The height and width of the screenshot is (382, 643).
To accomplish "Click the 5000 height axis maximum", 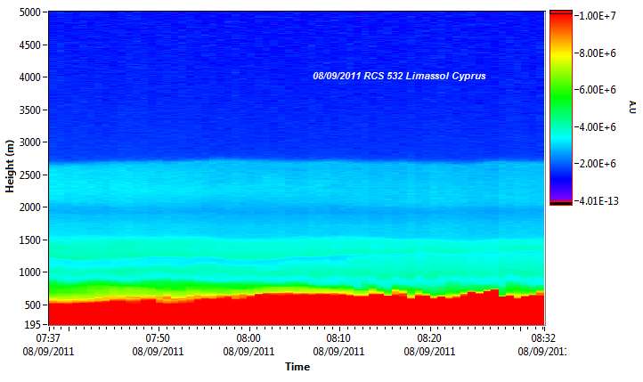I will tap(28, 12).
